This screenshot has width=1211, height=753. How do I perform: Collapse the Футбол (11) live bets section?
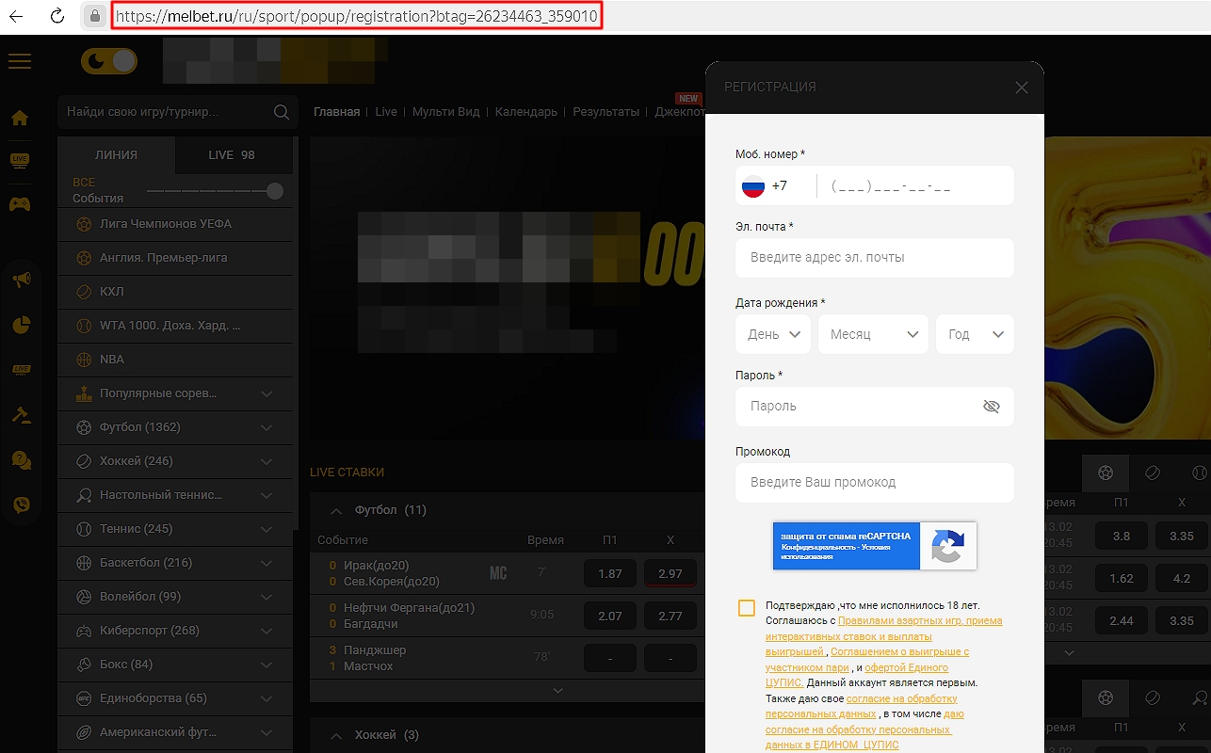334,510
